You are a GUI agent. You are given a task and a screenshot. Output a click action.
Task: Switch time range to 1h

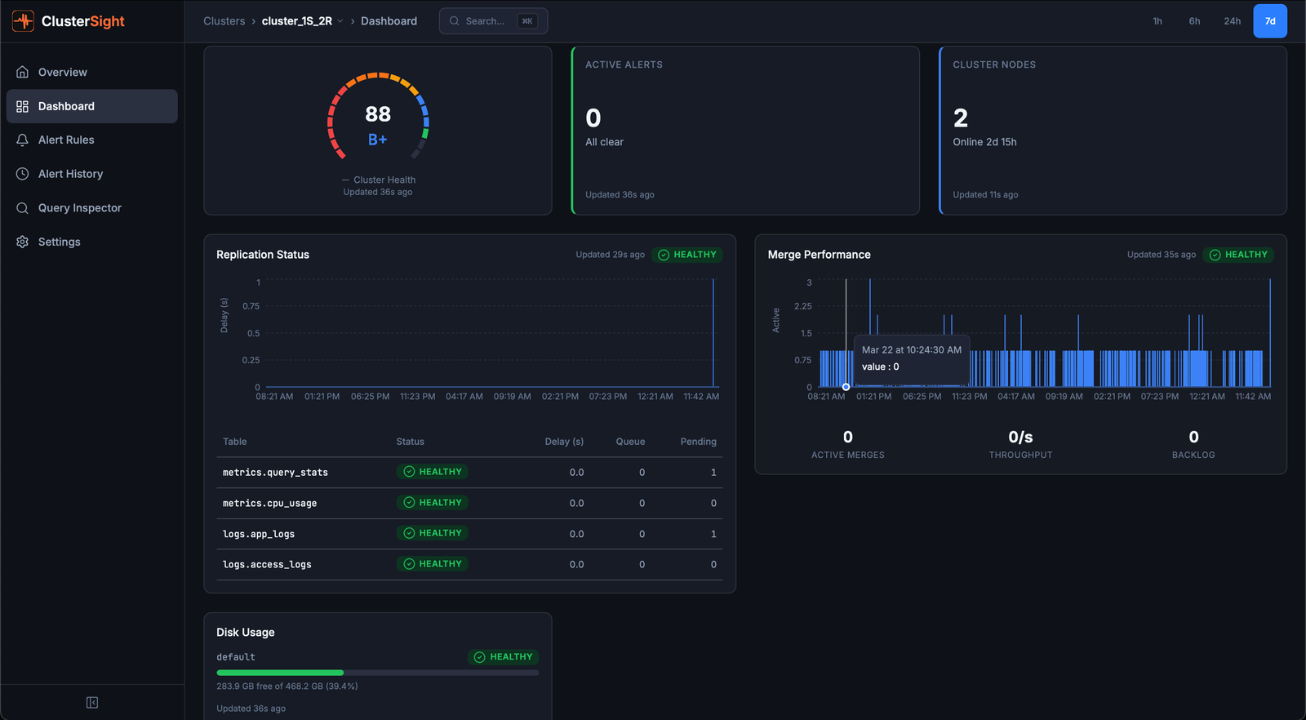pyautogui.click(x=1157, y=21)
